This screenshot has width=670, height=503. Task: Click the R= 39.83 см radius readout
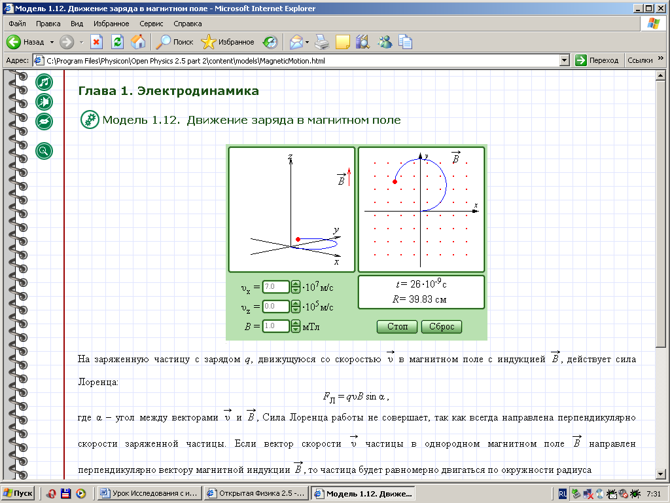419,299
